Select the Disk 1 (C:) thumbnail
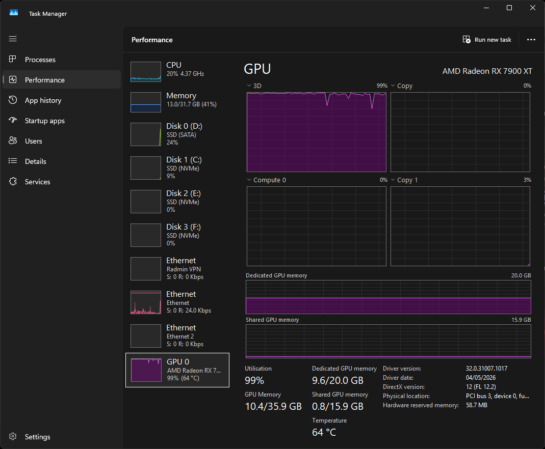Screen dimensions: 545x449 click(146, 168)
